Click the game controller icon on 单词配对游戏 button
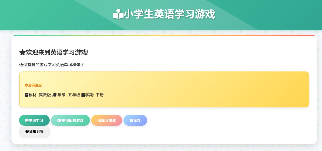This screenshot has width=322, height=151. (x=59, y=120)
